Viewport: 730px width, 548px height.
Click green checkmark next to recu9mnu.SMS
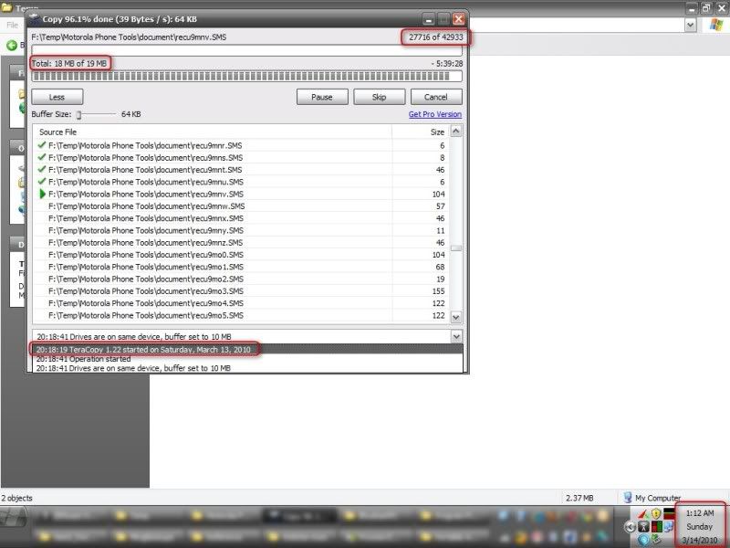pos(42,181)
